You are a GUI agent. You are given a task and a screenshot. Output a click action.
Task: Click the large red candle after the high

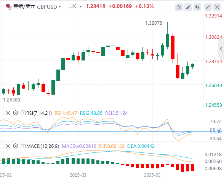point(173,48)
